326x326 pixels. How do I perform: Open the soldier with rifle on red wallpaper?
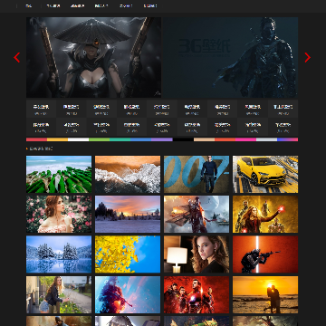click(x=265, y=254)
